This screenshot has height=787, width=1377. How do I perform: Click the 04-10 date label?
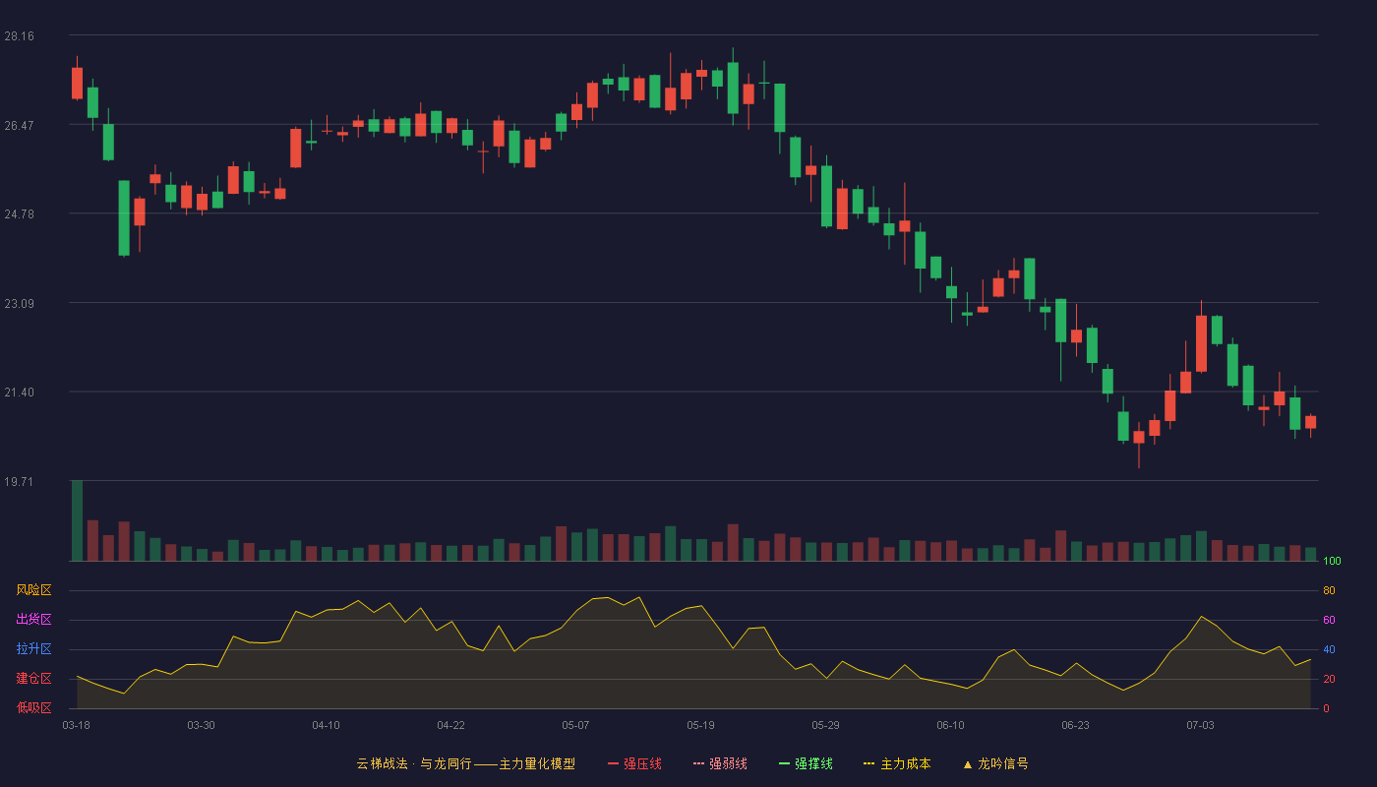326,725
